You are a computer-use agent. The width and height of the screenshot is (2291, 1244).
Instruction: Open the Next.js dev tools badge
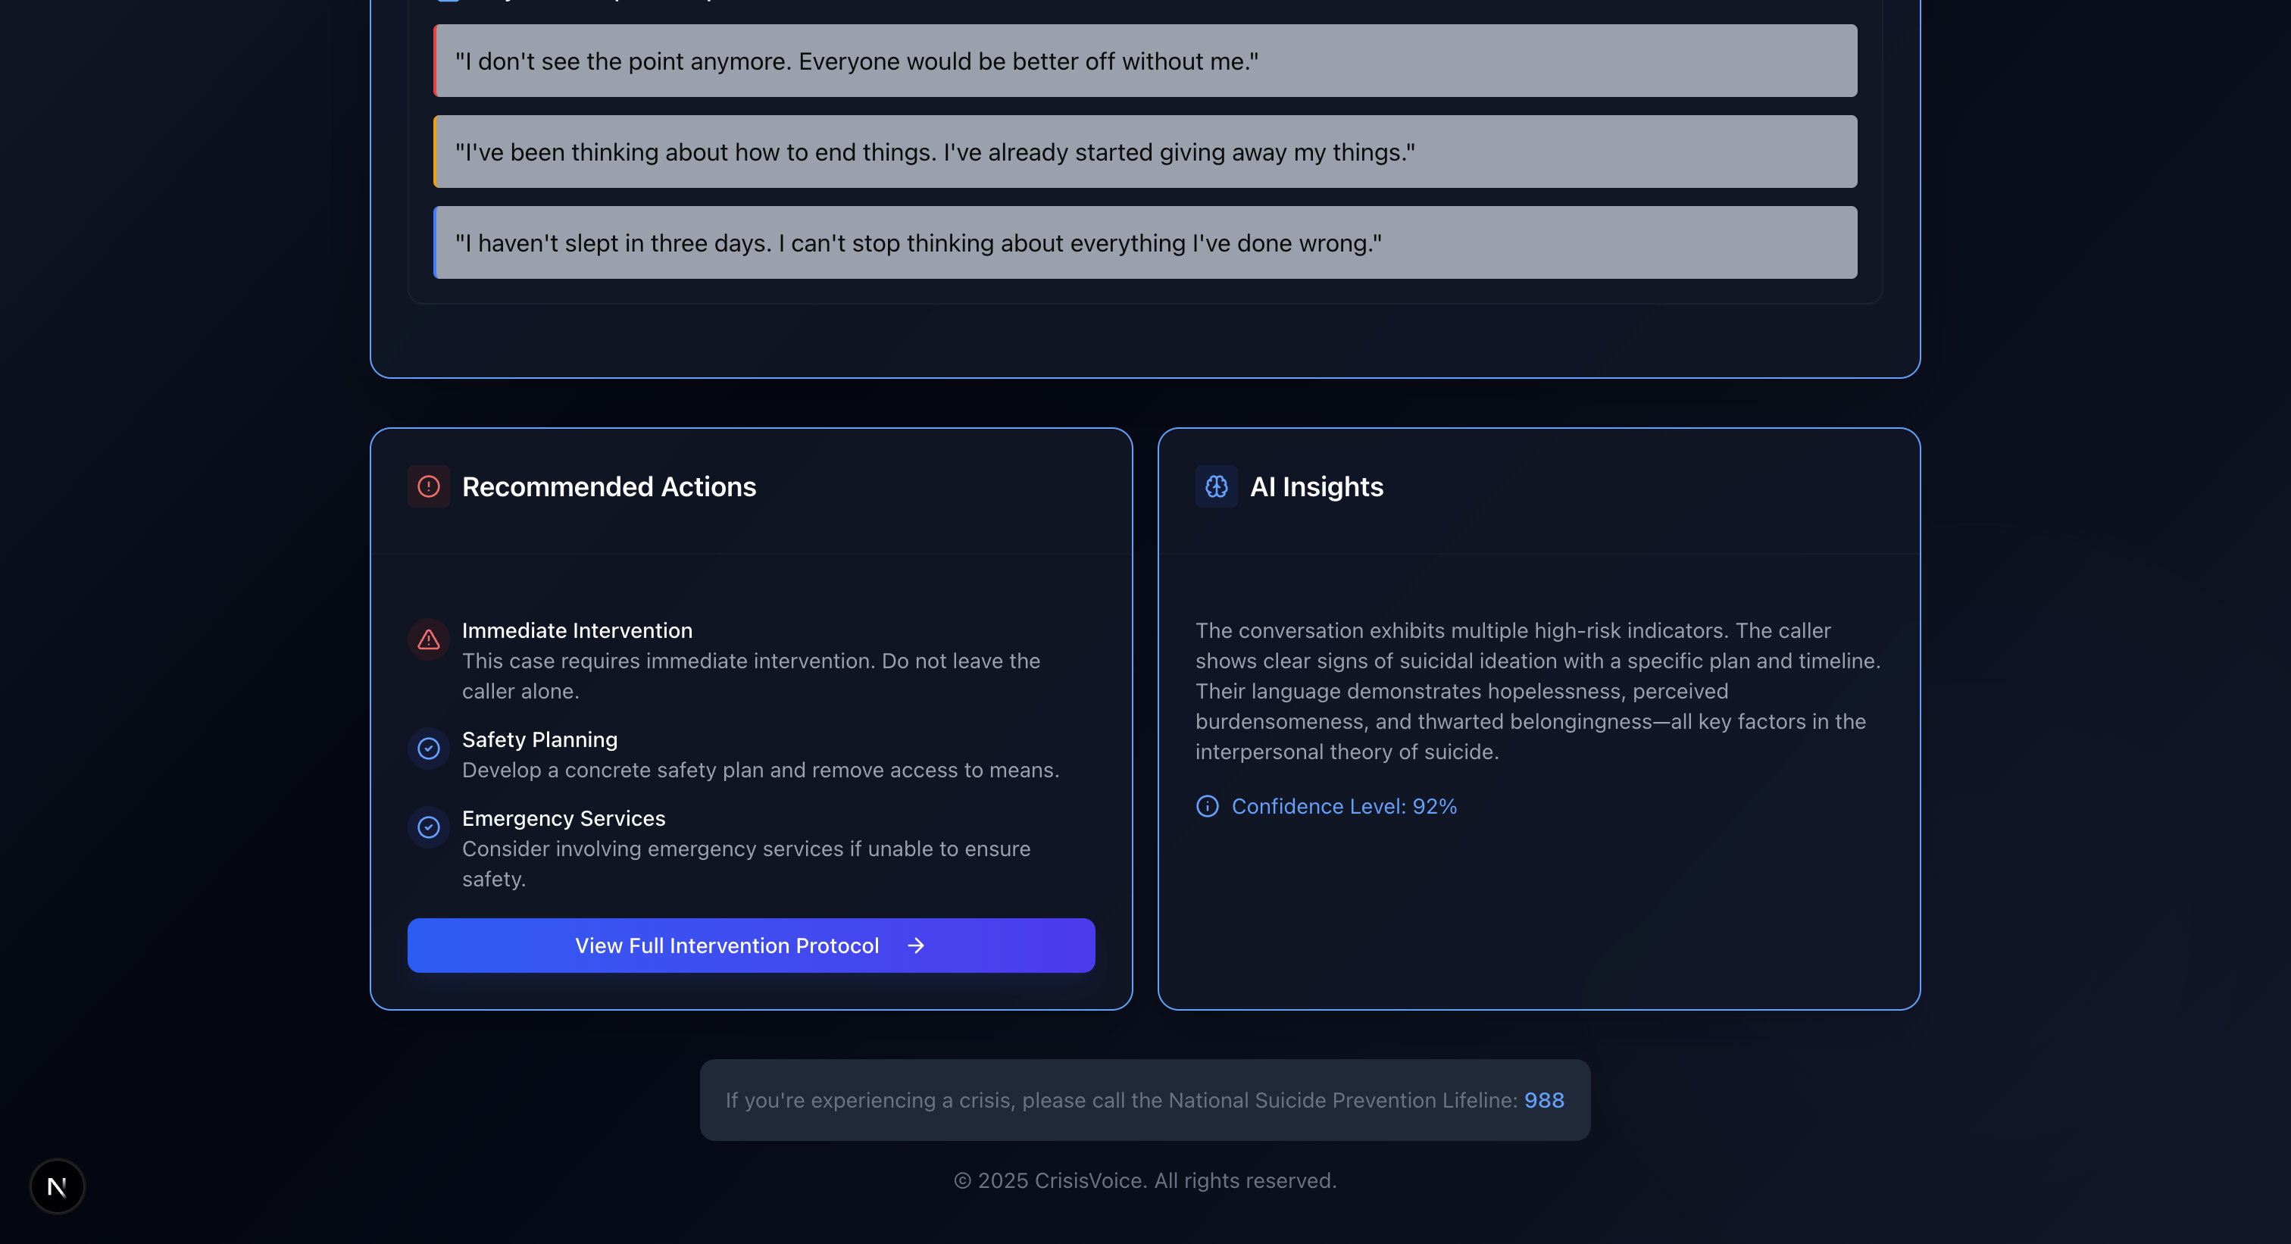click(57, 1186)
